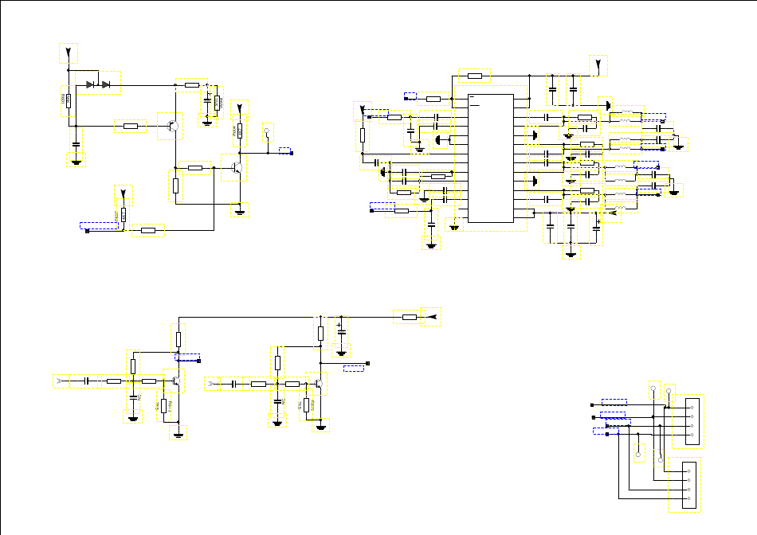Click the large IC rectangle body
Screen dimensions: 757x535
(491, 158)
